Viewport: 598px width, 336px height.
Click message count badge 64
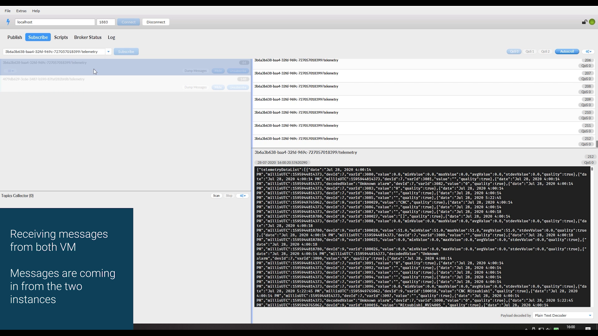(244, 63)
